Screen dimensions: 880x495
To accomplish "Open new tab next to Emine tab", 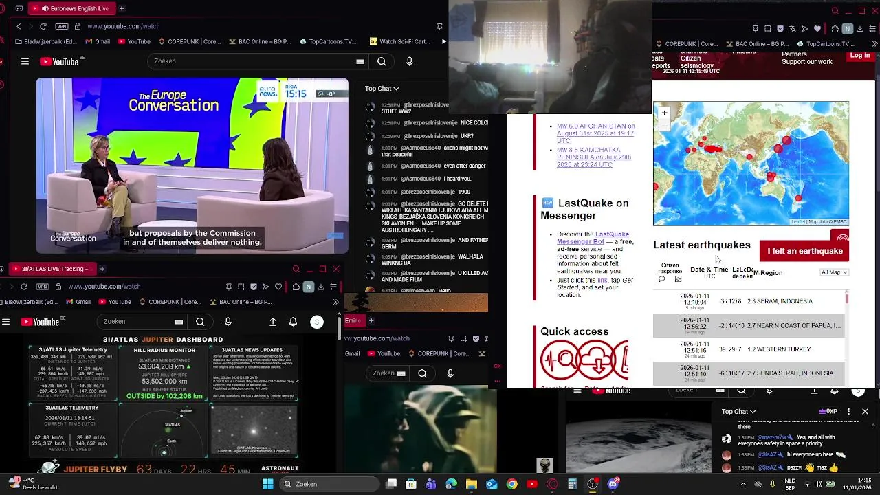I will pos(371,320).
